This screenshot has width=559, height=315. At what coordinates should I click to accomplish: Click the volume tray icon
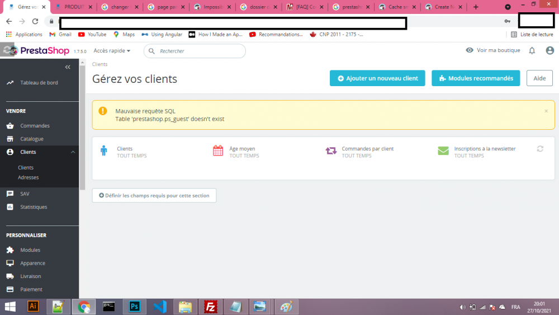462,307
